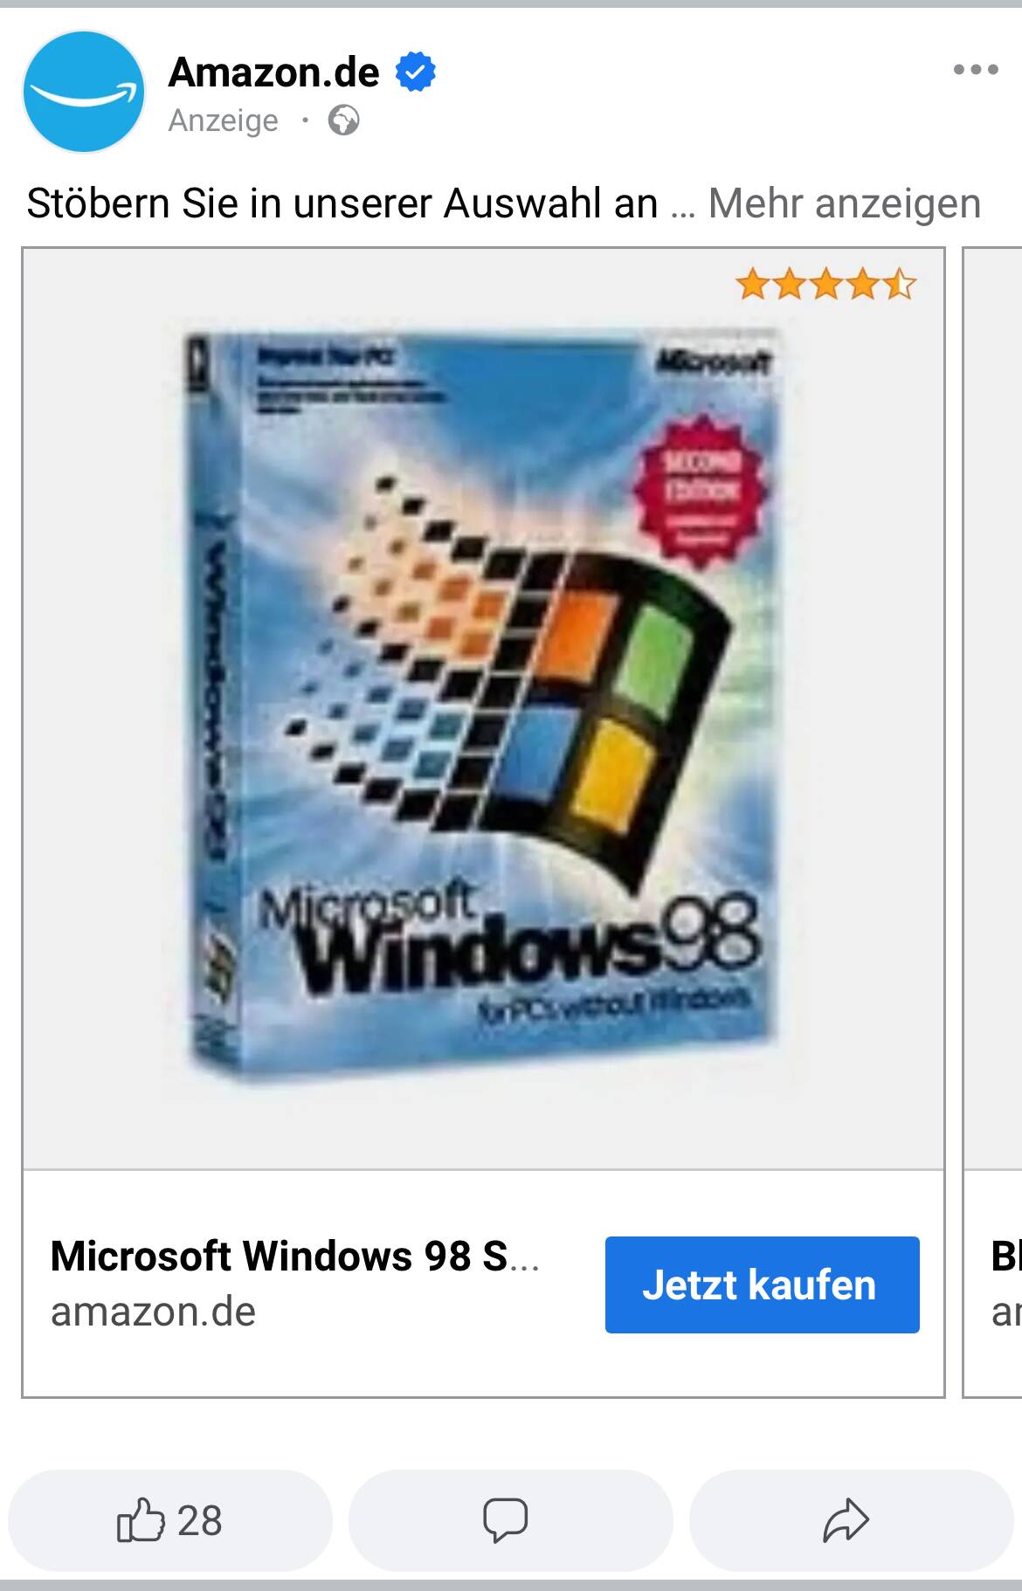This screenshot has width=1022, height=1591.
Task: Click the Microsoft Windows 98 S... title
Action: tap(294, 1256)
